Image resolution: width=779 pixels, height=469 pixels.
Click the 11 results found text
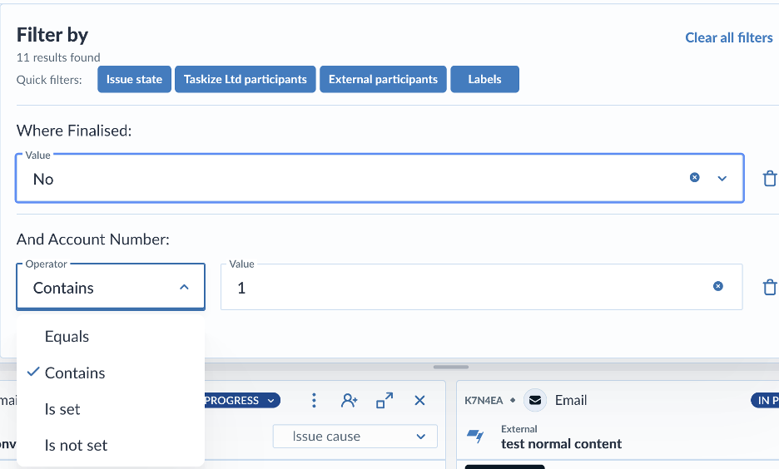(x=58, y=57)
